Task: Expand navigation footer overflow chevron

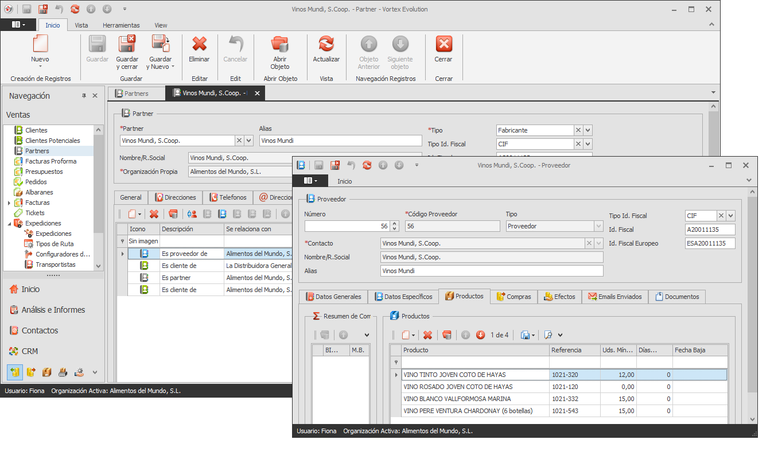Action: pos(95,372)
